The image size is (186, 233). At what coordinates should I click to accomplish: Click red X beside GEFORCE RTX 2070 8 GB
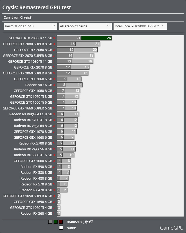coord(54,67)
